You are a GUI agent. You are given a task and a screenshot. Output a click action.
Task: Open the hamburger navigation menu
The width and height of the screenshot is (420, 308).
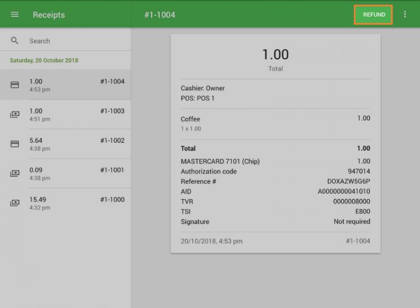click(15, 15)
